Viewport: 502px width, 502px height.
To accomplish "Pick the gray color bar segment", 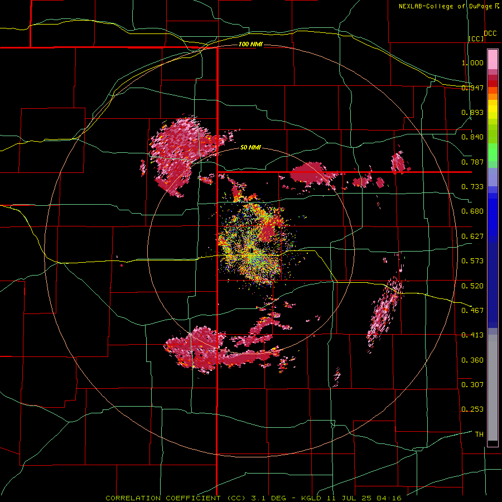I will point(493,388).
